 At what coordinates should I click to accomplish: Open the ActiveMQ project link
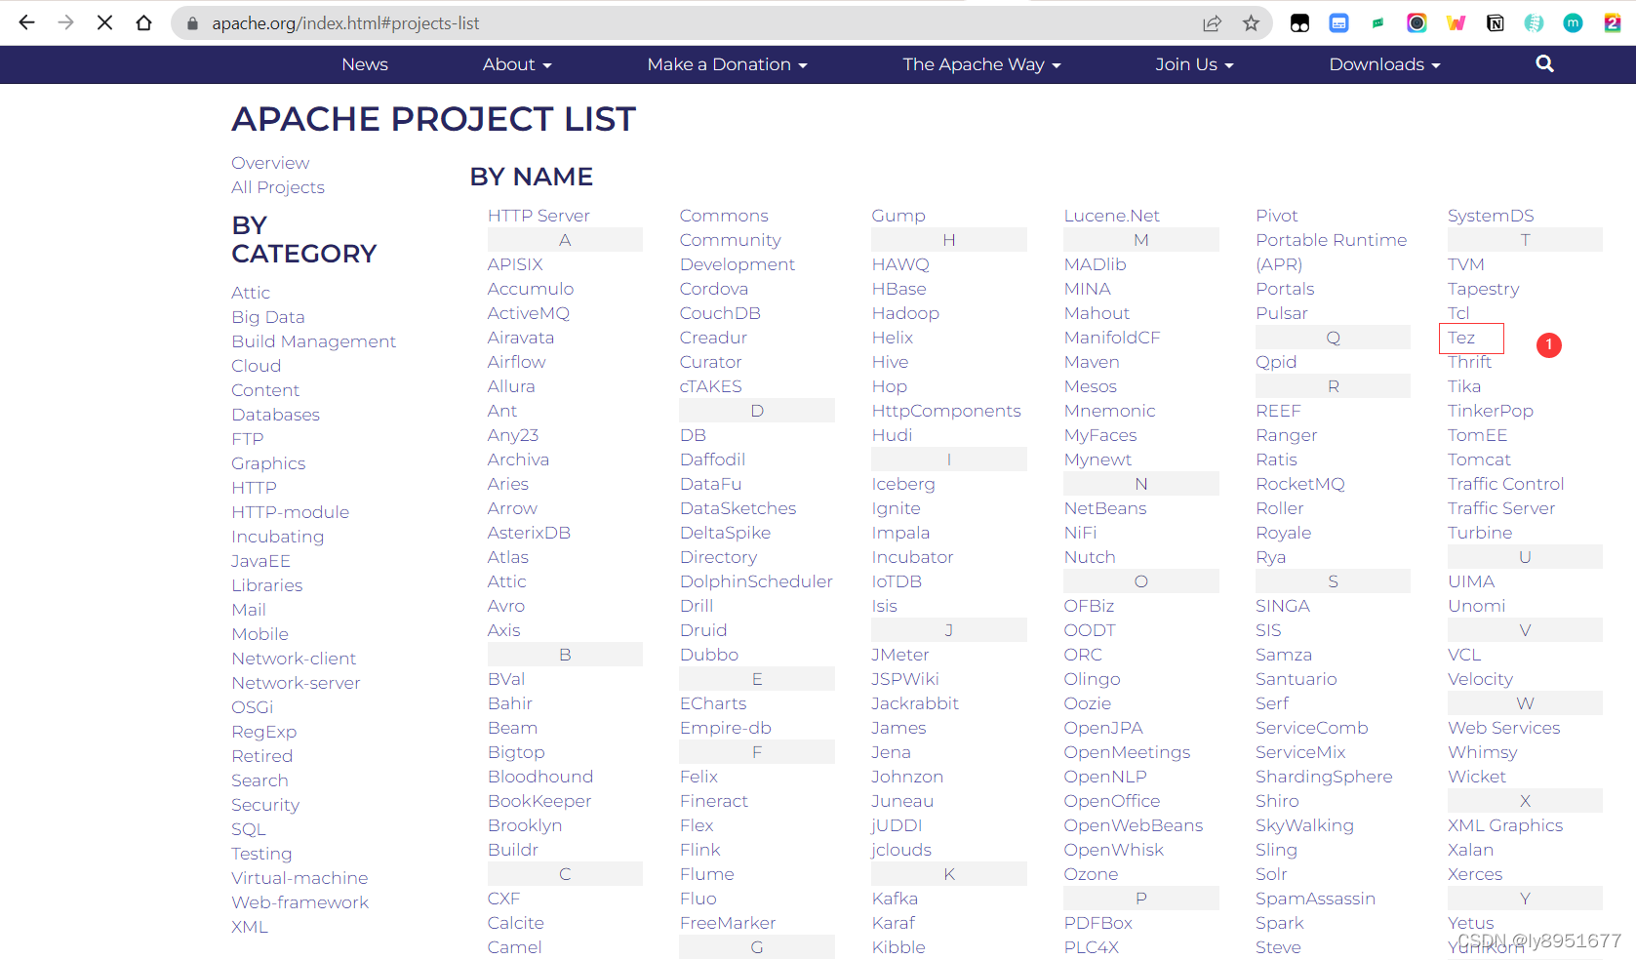click(x=529, y=313)
